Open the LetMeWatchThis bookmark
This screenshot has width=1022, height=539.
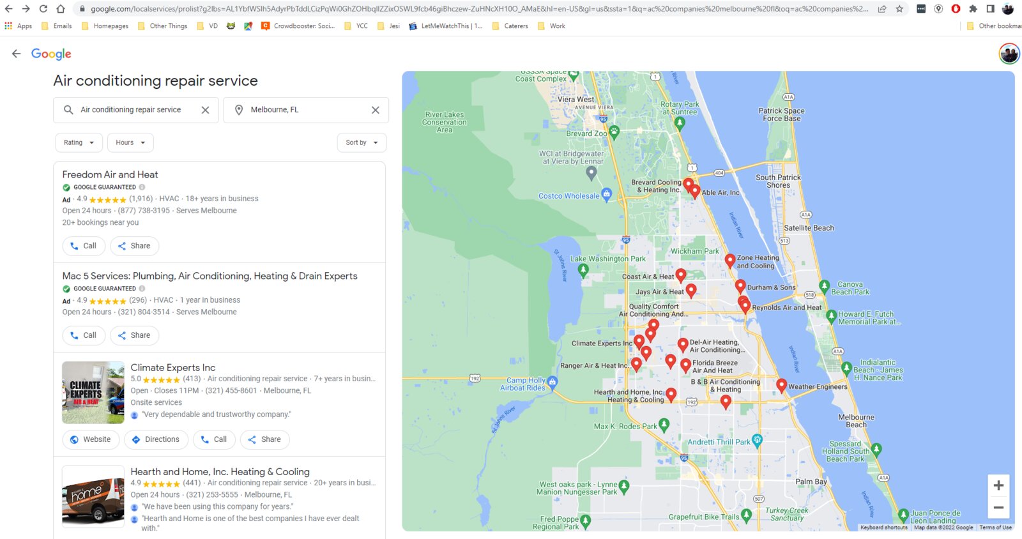pos(446,26)
